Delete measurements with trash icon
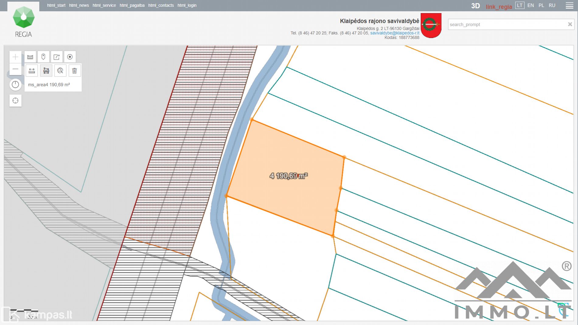This screenshot has height=325, width=578. coord(75,71)
